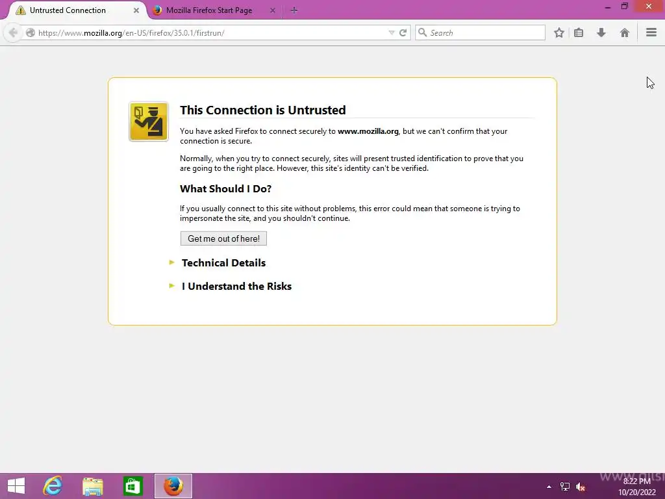Click the What Should I Do? heading
The width and height of the screenshot is (665, 499).
[225, 189]
